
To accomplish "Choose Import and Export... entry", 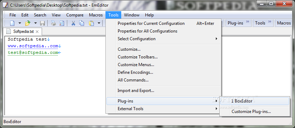I will coord(164,91).
